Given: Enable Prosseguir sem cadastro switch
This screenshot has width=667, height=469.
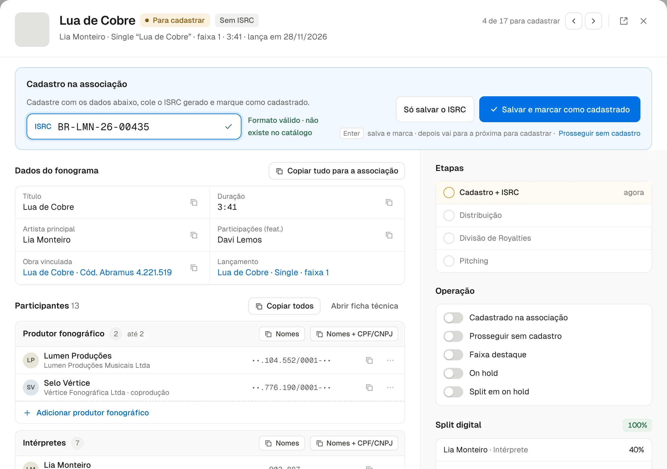Looking at the screenshot, I should coord(453,336).
